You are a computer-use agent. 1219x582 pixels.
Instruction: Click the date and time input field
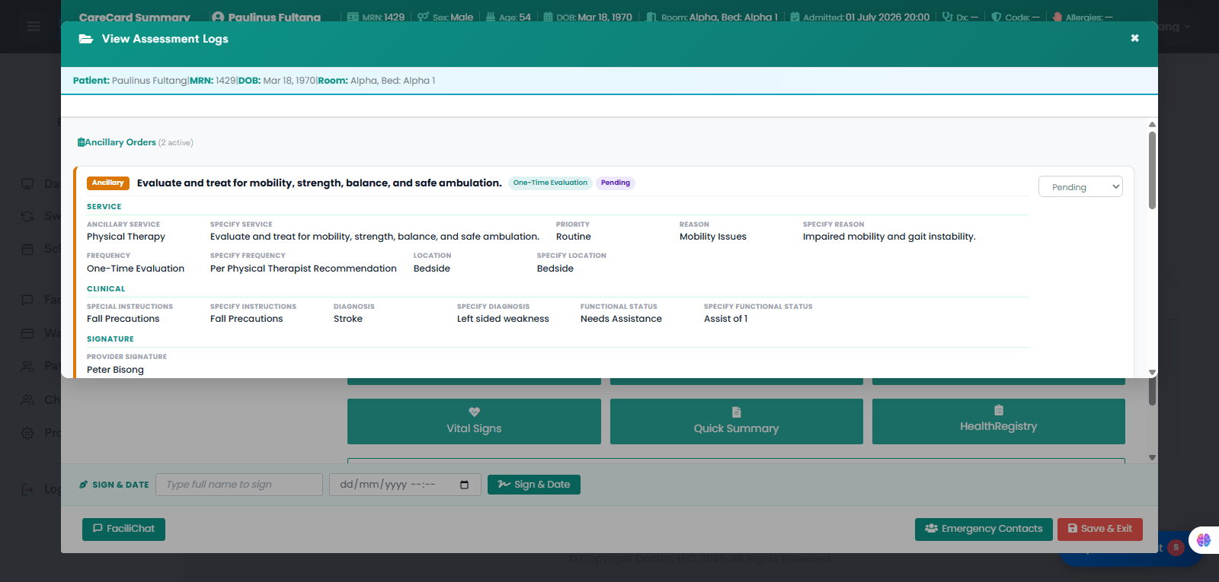click(x=405, y=485)
